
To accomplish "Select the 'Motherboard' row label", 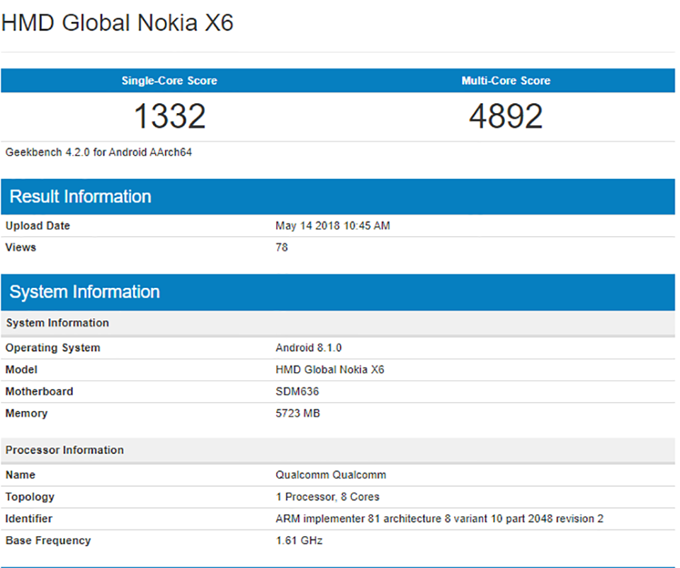I will (39, 391).
